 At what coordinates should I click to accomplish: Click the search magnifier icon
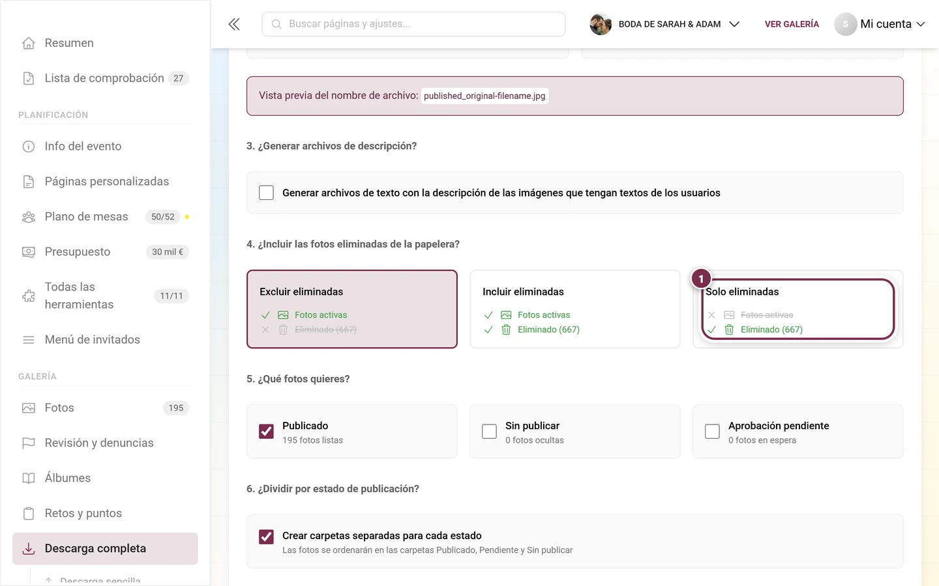coord(276,24)
